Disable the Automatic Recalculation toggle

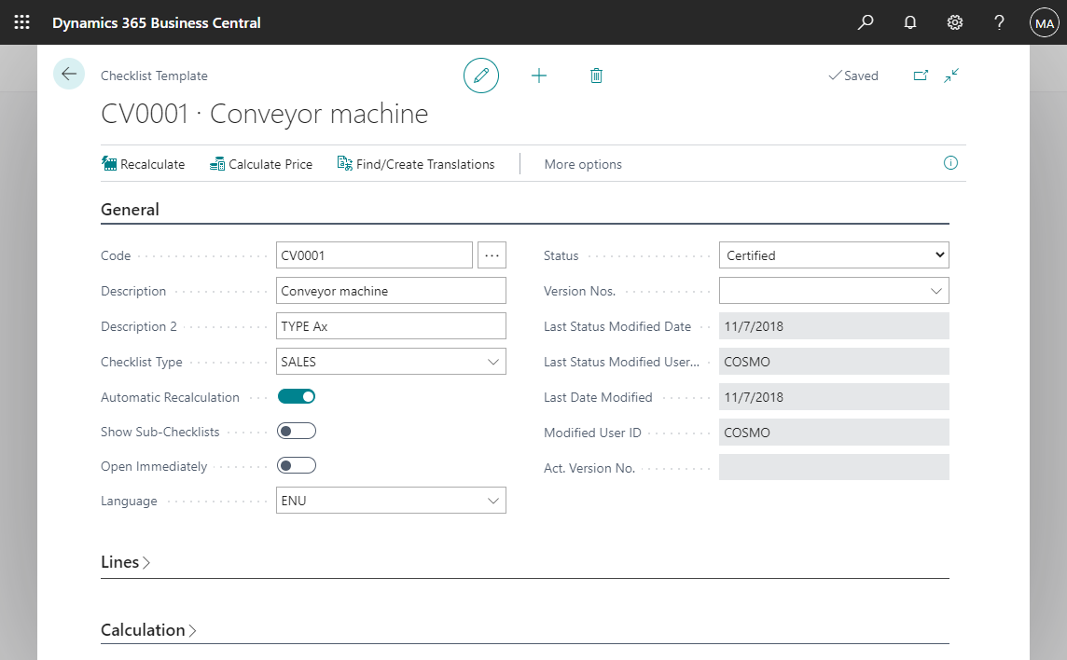click(x=297, y=396)
